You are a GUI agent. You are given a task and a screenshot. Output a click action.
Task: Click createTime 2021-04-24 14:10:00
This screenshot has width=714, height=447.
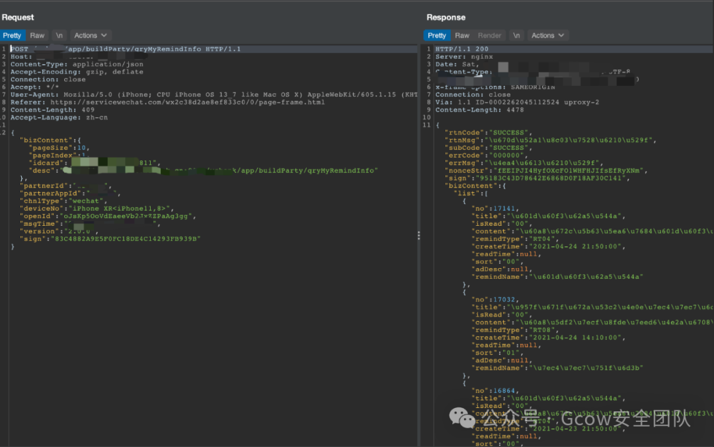click(x=549, y=337)
